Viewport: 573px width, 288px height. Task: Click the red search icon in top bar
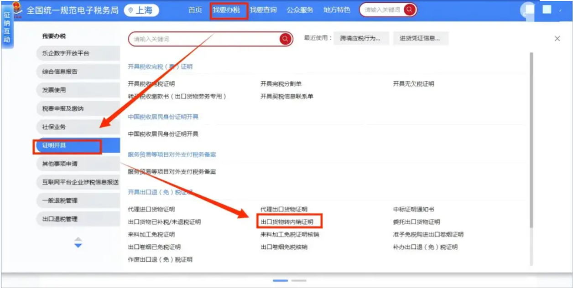pyautogui.click(x=410, y=10)
